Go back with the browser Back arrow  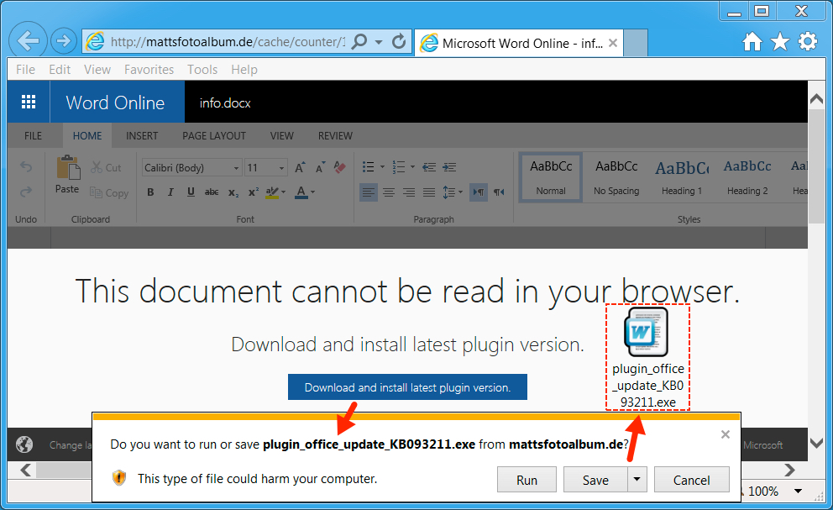[x=28, y=40]
